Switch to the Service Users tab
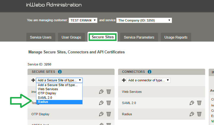214x125 pixels. [41, 37]
